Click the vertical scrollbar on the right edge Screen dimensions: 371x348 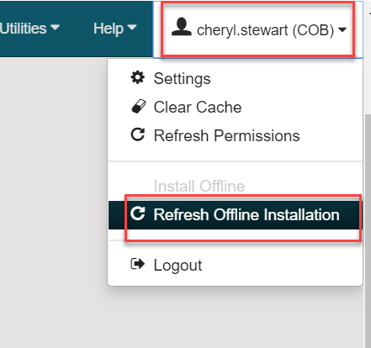coord(368,229)
